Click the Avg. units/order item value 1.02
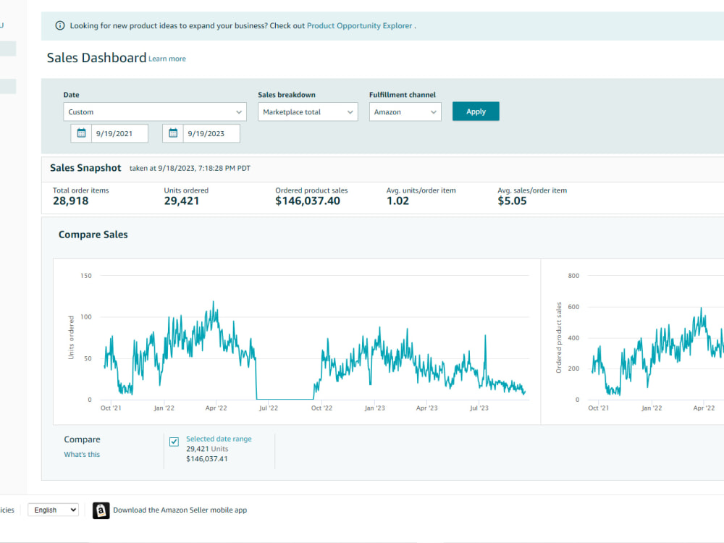The image size is (724, 543). click(x=397, y=201)
